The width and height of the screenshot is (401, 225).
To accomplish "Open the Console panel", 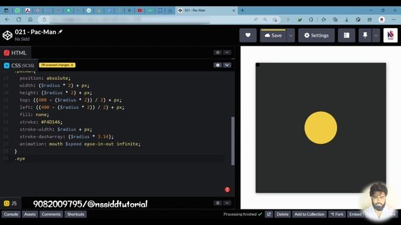I will tap(11, 214).
